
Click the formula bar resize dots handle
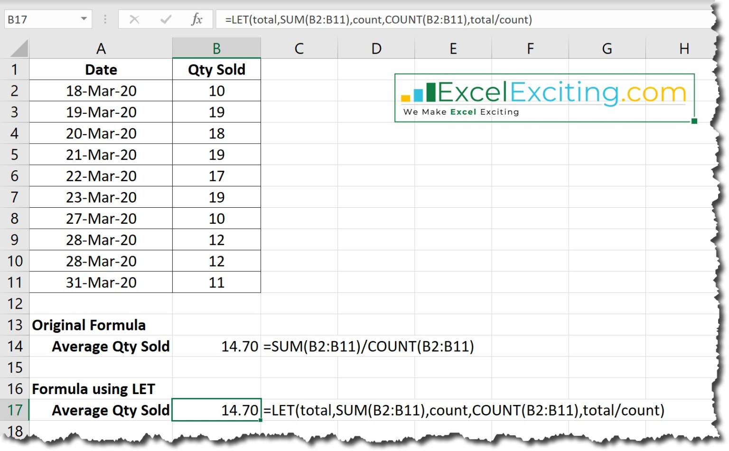pyautogui.click(x=105, y=19)
